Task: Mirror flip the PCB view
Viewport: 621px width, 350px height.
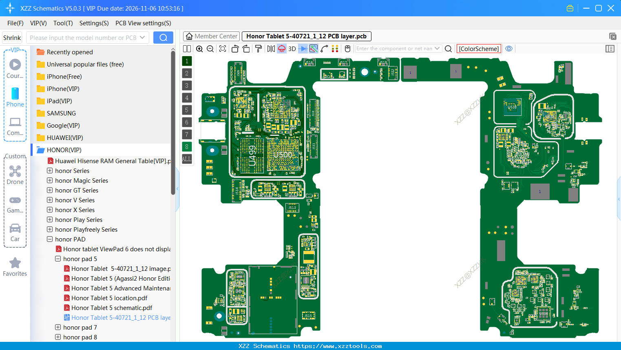Action: tap(271, 49)
